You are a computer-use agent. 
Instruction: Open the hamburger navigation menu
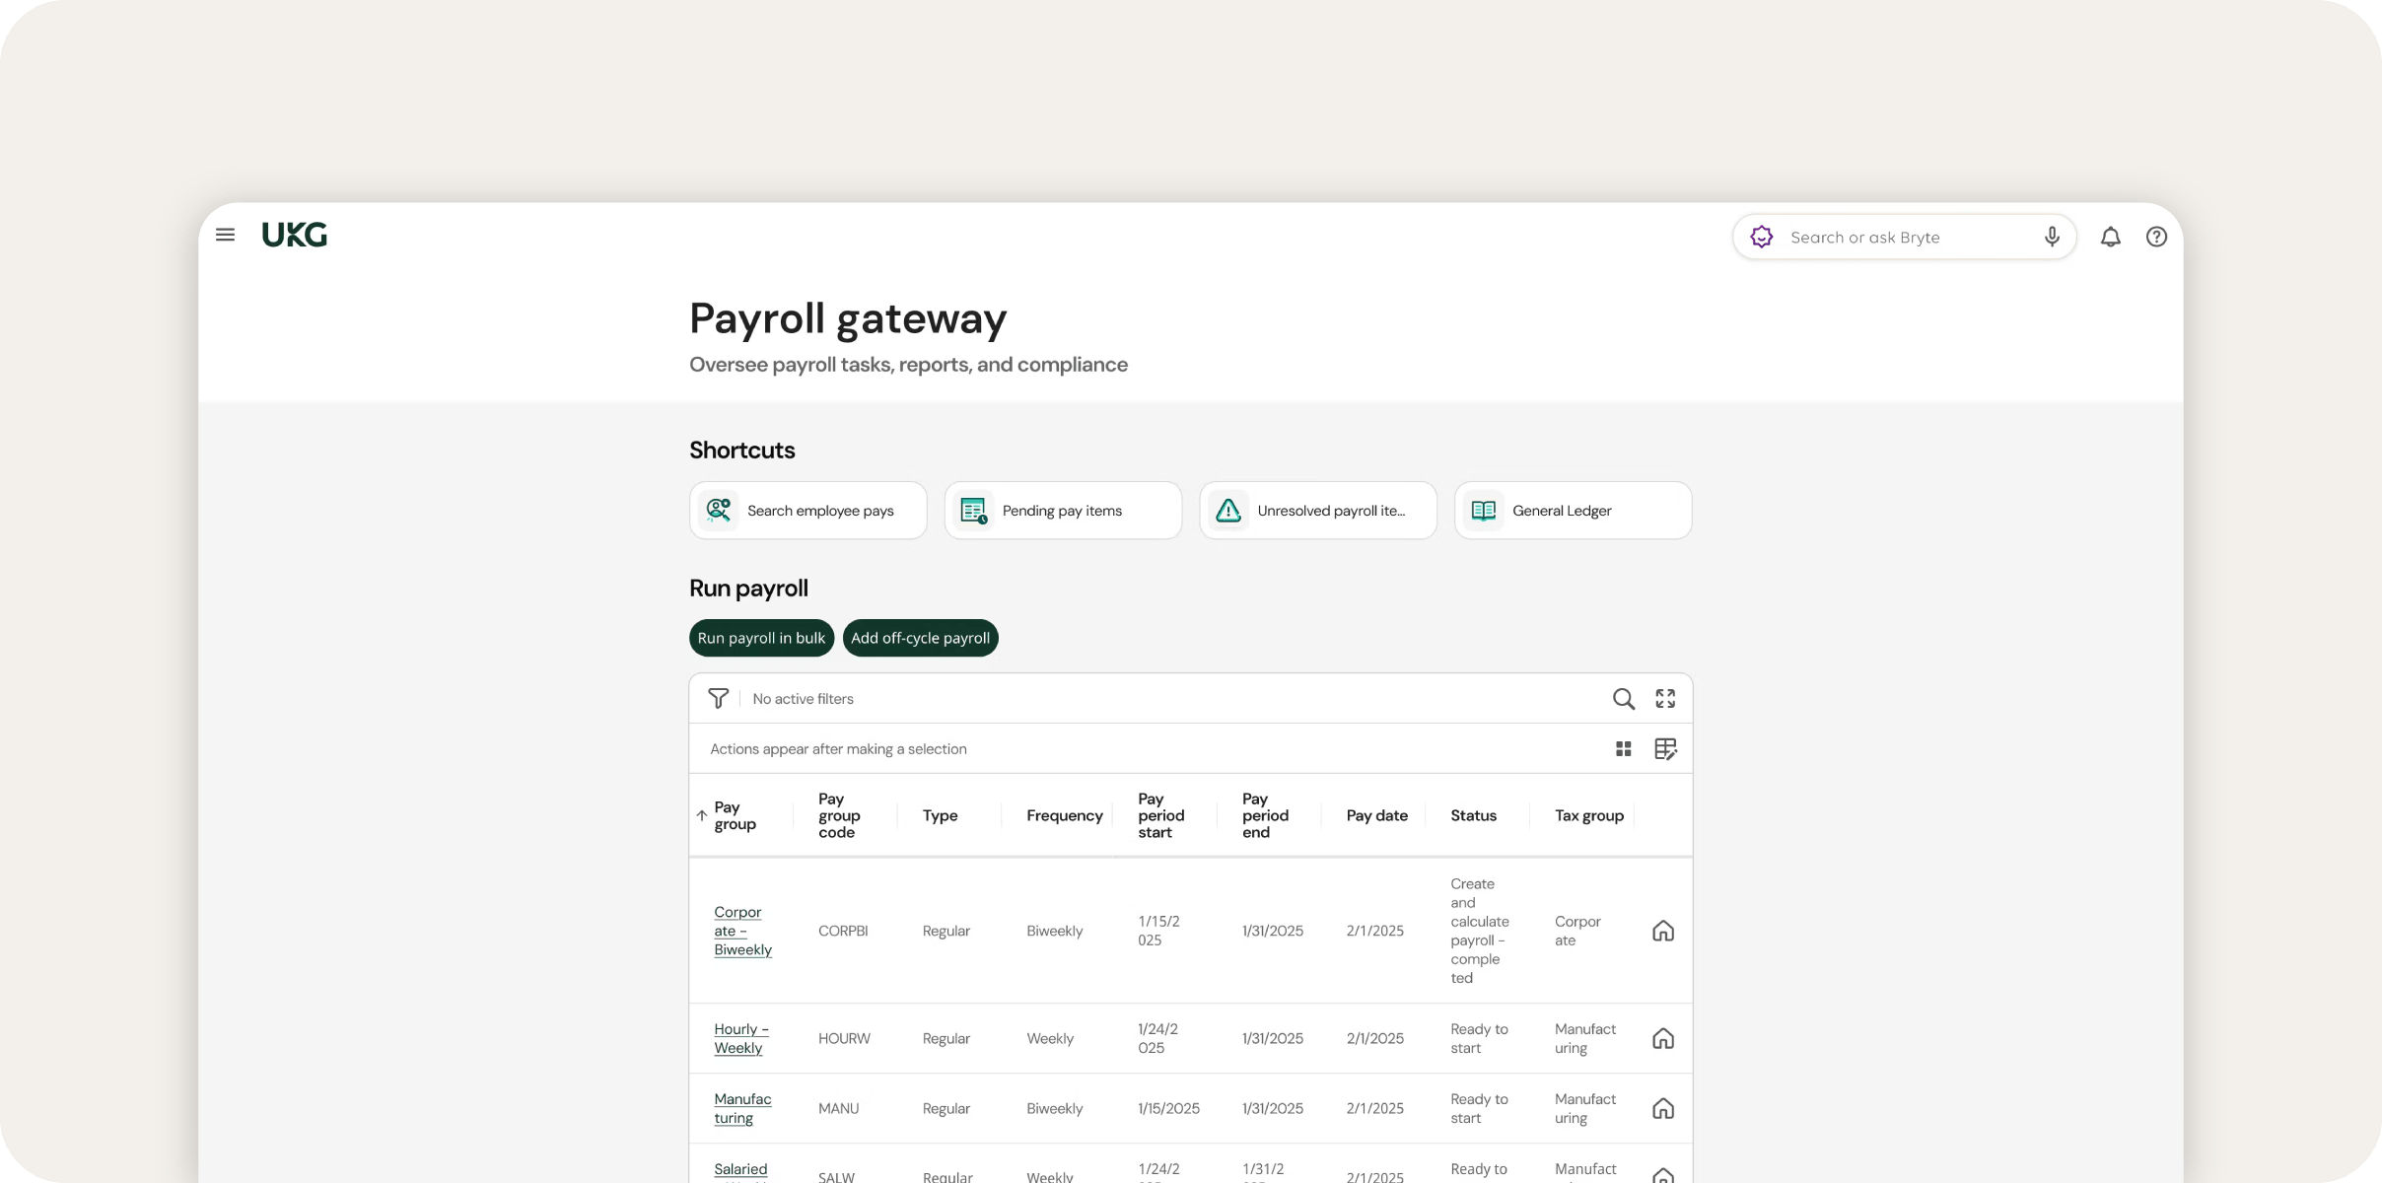[225, 236]
